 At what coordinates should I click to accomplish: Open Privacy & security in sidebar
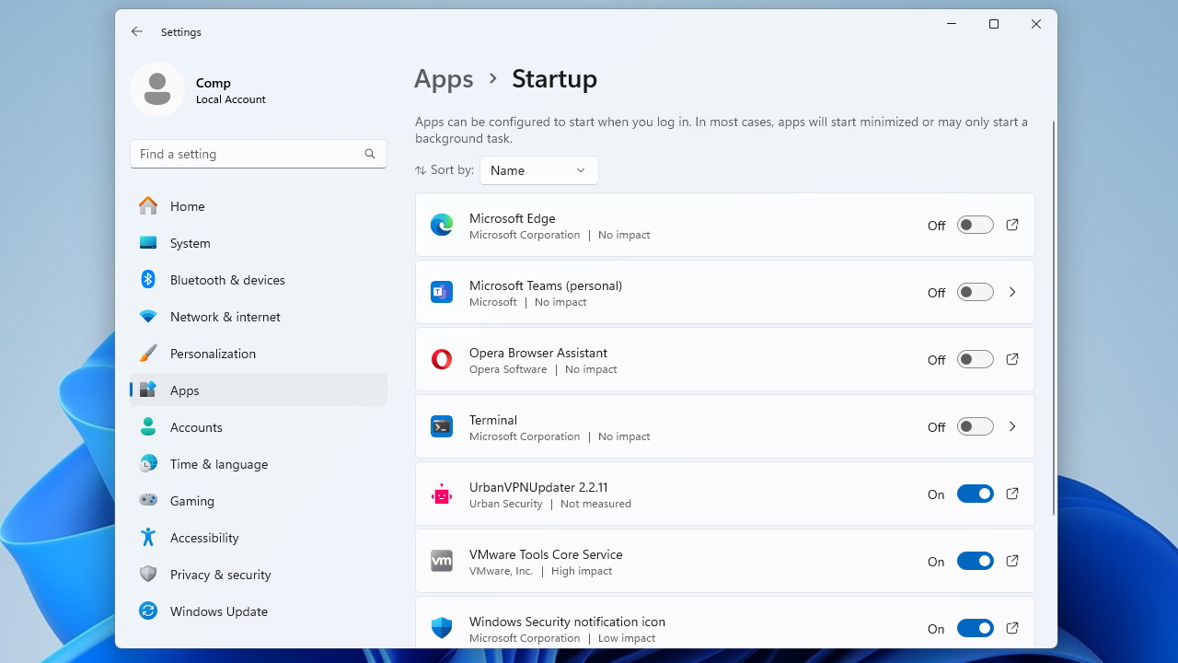point(220,575)
